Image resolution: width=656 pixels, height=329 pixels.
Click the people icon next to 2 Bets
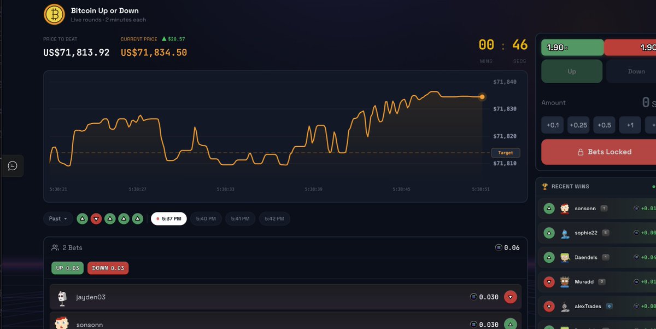(x=55, y=248)
